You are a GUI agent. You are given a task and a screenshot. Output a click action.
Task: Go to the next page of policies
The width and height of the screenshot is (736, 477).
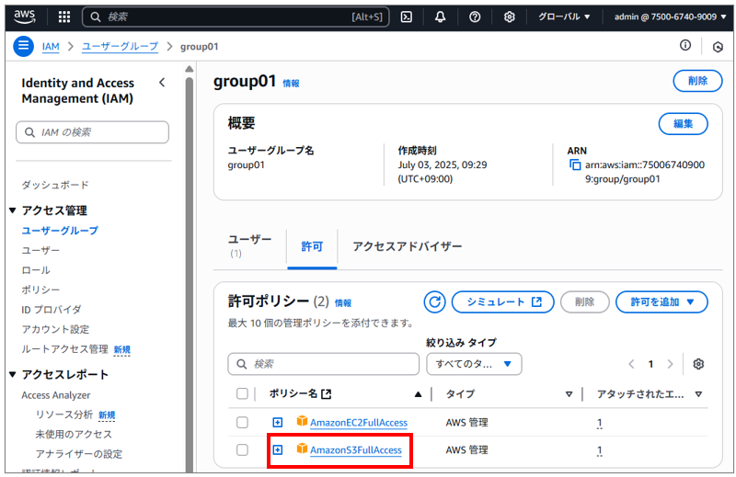point(670,364)
